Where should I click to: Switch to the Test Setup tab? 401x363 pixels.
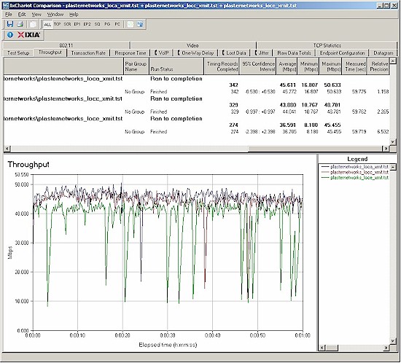18,53
